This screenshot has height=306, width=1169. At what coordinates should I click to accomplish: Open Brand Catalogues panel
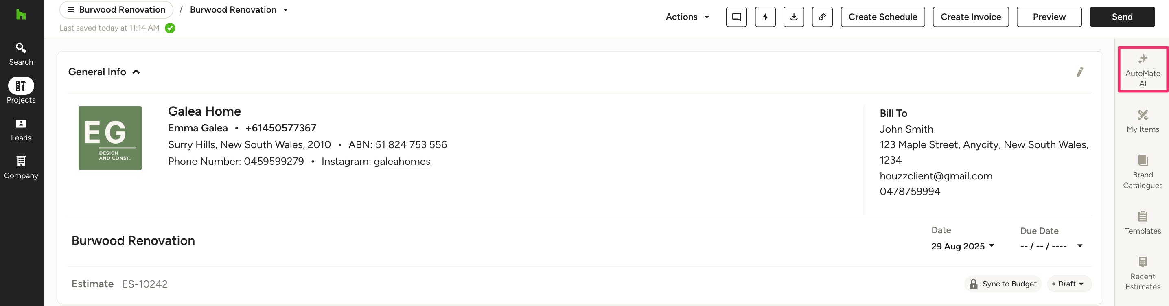click(x=1142, y=172)
